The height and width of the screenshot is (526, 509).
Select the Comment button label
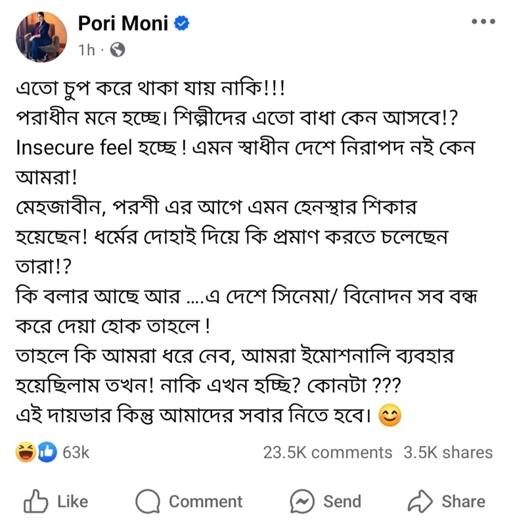[x=206, y=502]
